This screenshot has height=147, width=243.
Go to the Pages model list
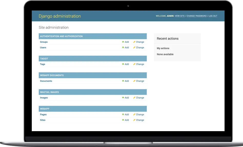pos(43,115)
